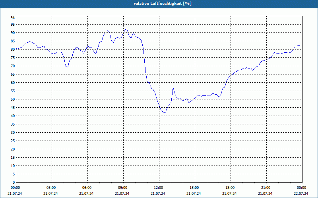
Task: Click the 20 y-axis value
Action: point(13,149)
